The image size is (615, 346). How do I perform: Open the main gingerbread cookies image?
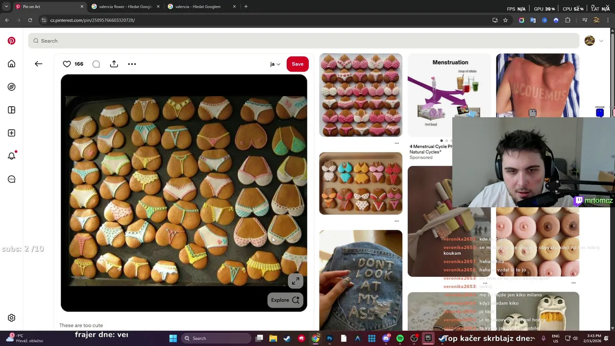(184, 193)
